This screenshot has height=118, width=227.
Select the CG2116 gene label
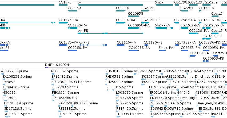coord(122,8)
